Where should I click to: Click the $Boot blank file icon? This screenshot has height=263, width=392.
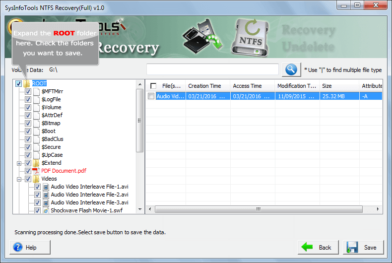[37, 131]
